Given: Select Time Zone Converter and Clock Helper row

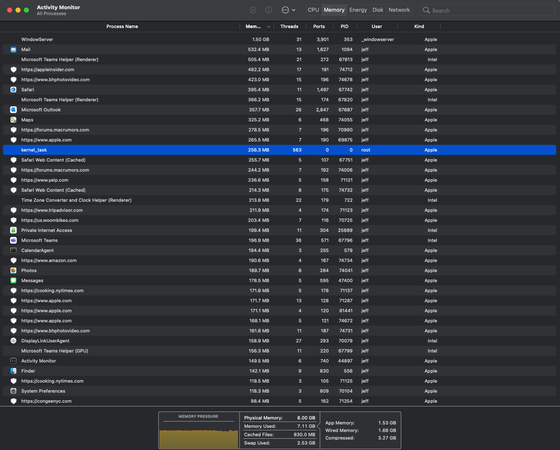Looking at the screenshot, I should pyautogui.click(x=280, y=200).
